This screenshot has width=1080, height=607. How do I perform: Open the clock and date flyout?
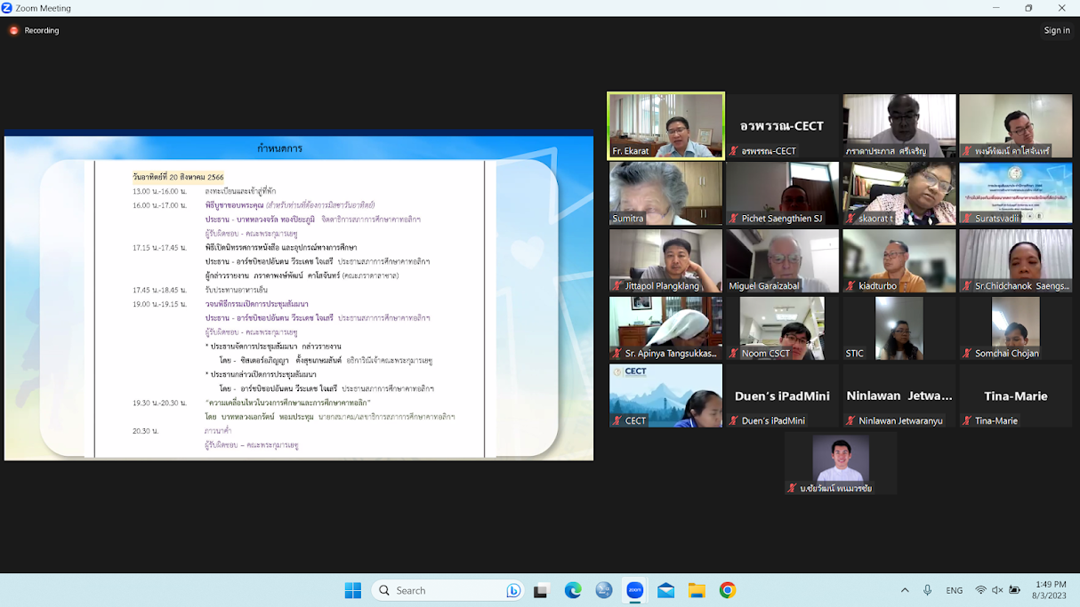click(1051, 590)
